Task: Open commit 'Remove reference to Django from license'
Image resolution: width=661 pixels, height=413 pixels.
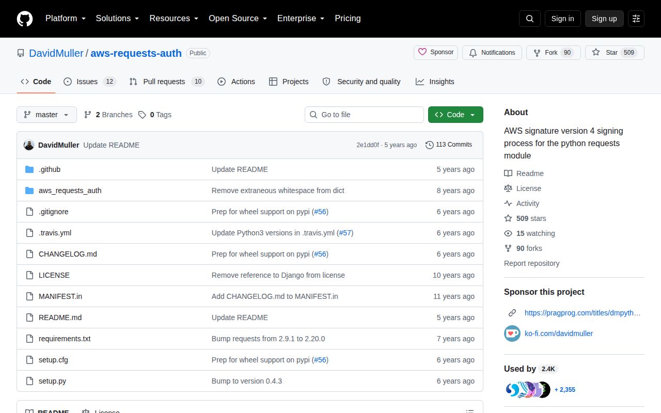Action: click(x=278, y=275)
